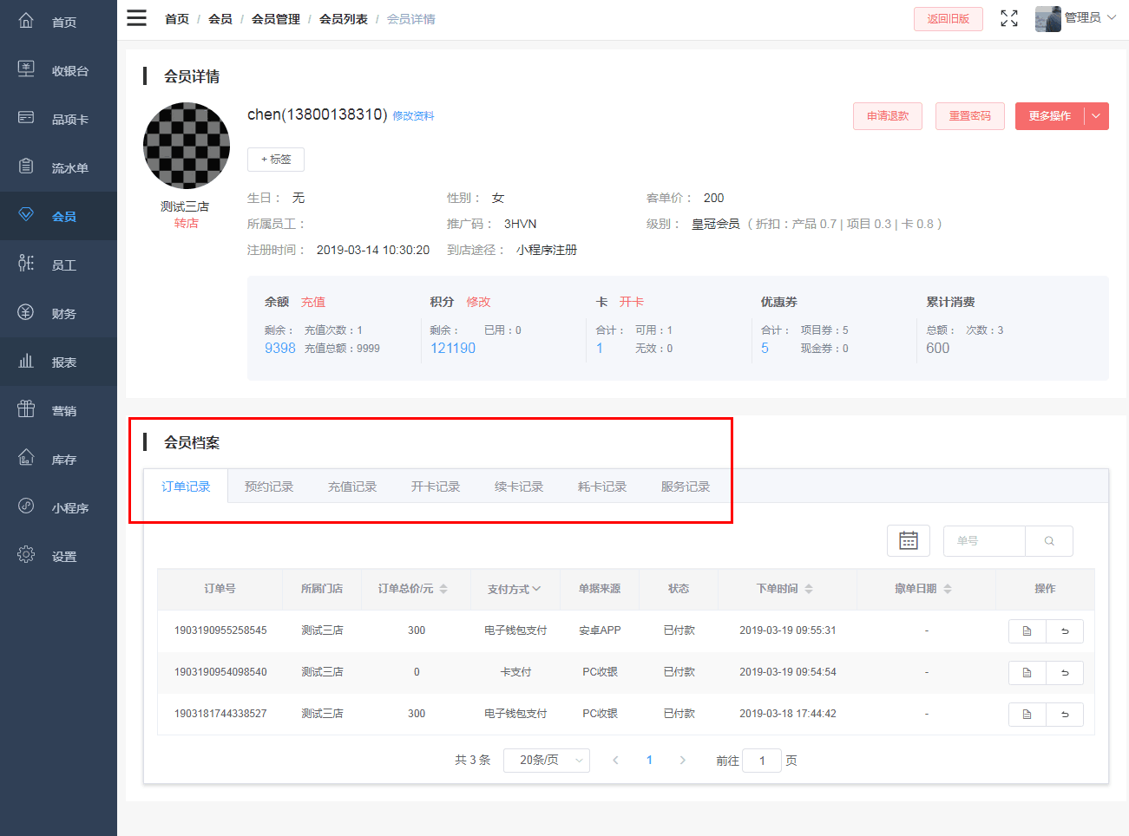The image size is (1129, 836).
Task: Switch to 预约记录 tab
Action: 269,487
